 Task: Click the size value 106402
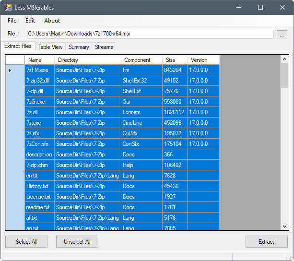click(x=173, y=165)
